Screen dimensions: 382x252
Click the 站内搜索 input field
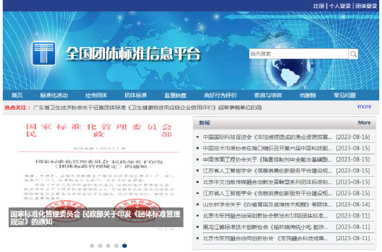(x=298, y=54)
